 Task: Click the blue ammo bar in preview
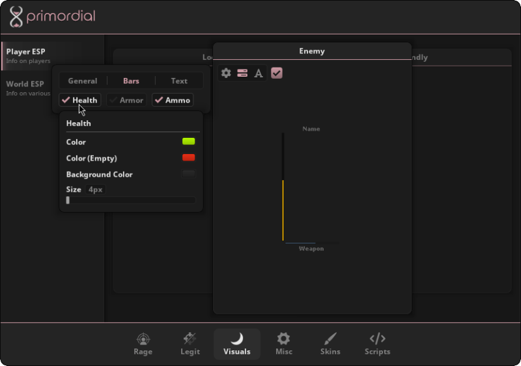[300, 243]
